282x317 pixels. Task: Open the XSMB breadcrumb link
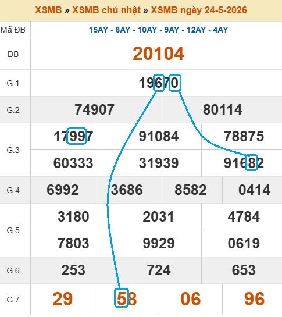pyautogui.click(x=48, y=10)
